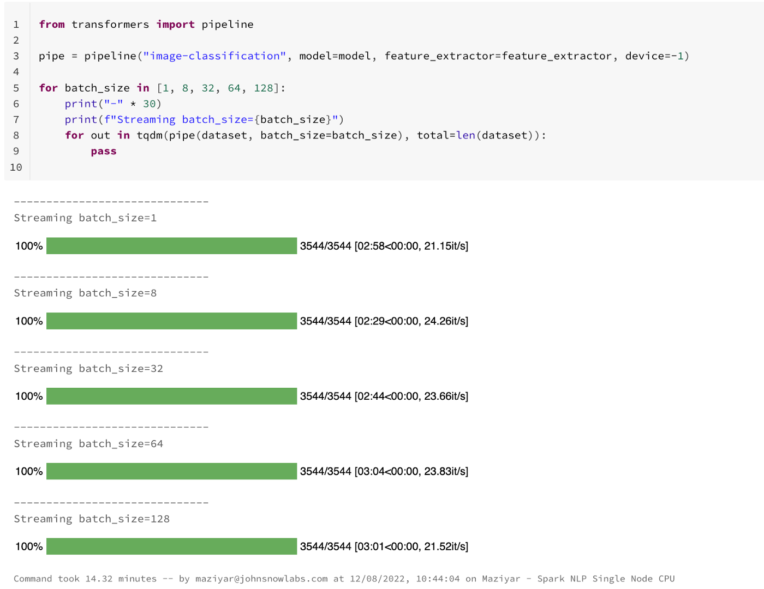Screen dimensions: 764x589
Task: Click the "Streaming batch_size=1" output line
Action: click(85, 218)
